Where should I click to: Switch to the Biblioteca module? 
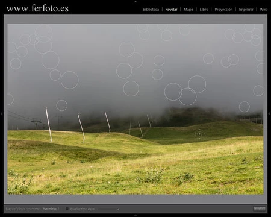pos(151,10)
